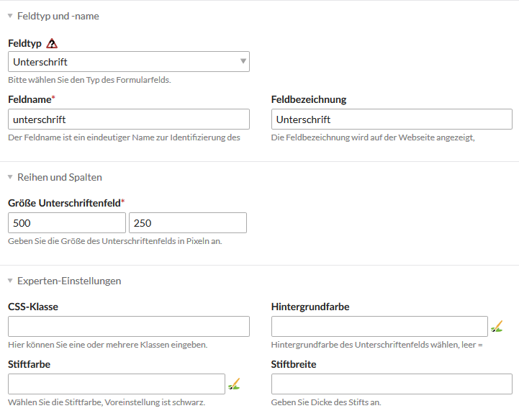Open color picker for Hintergrundfarbe
Image resolution: width=519 pixels, height=416 pixels.
[x=497, y=326]
